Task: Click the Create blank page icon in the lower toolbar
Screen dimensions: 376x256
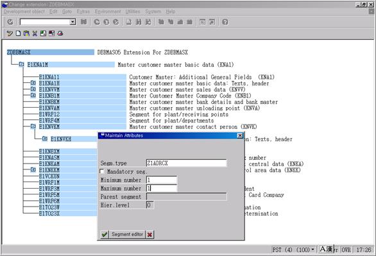Action: (x=18, y=33)
